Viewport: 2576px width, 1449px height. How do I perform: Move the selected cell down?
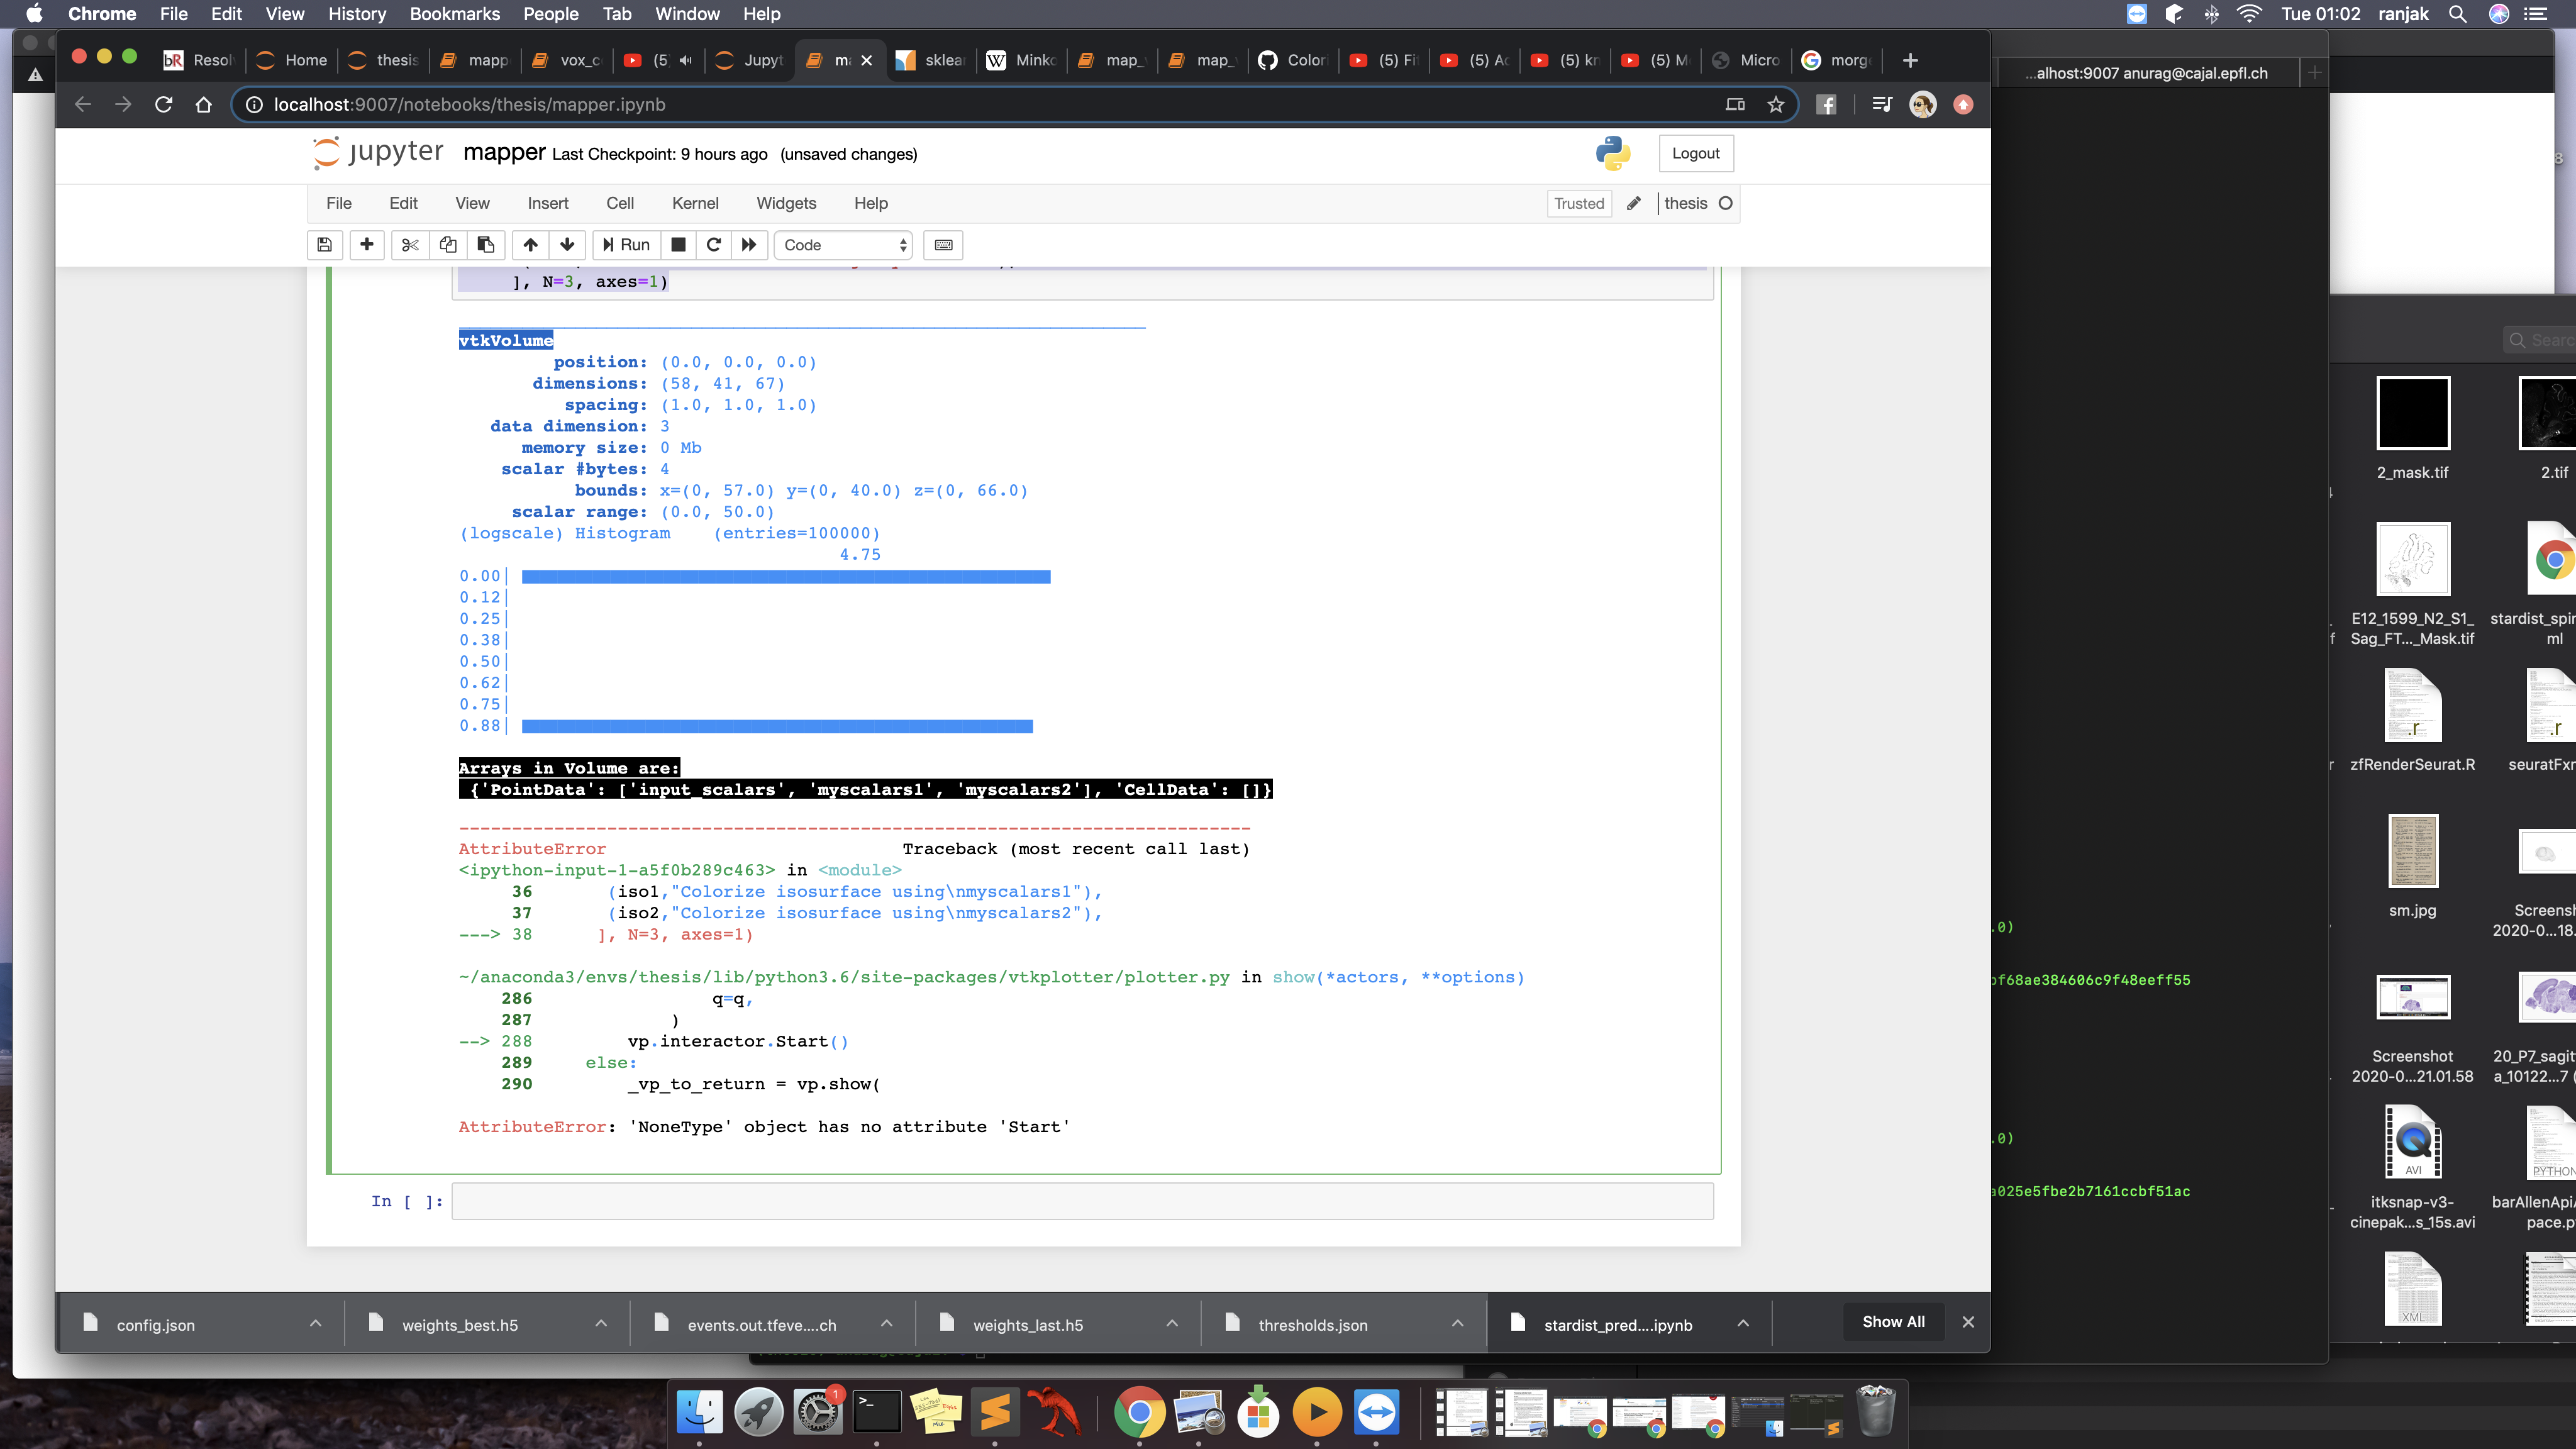567,245
